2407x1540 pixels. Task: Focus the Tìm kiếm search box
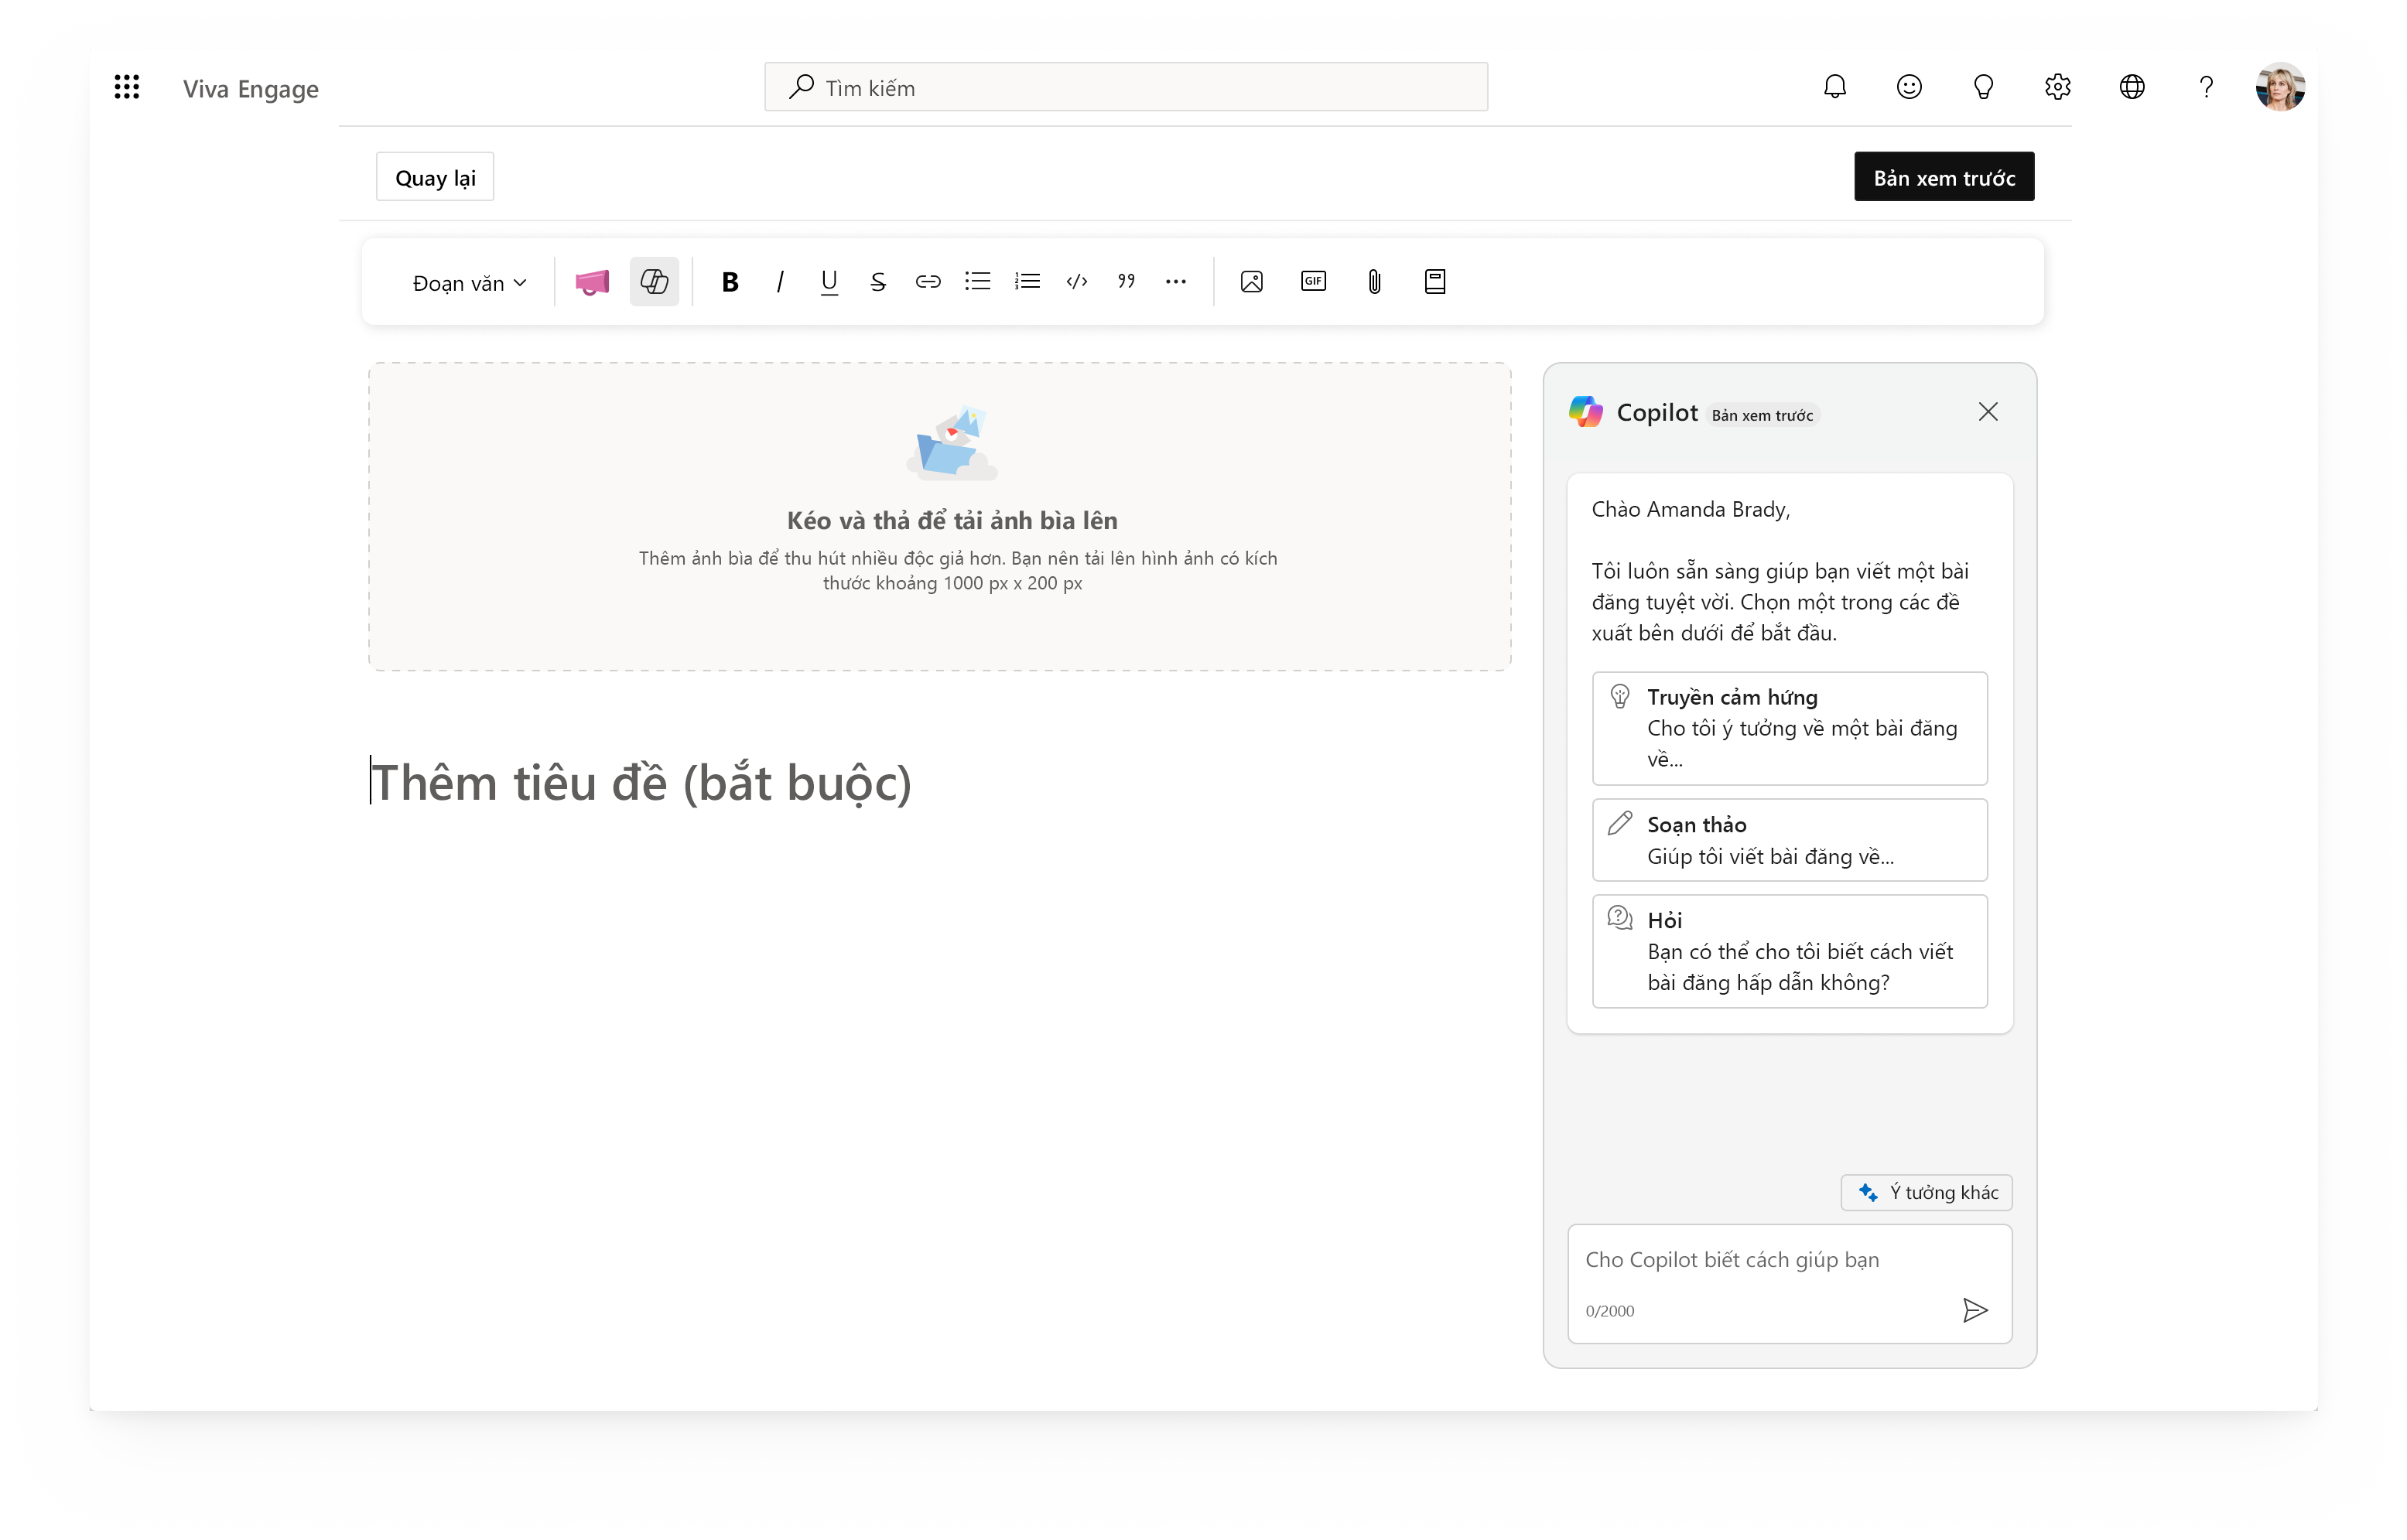coord(1126,87)
